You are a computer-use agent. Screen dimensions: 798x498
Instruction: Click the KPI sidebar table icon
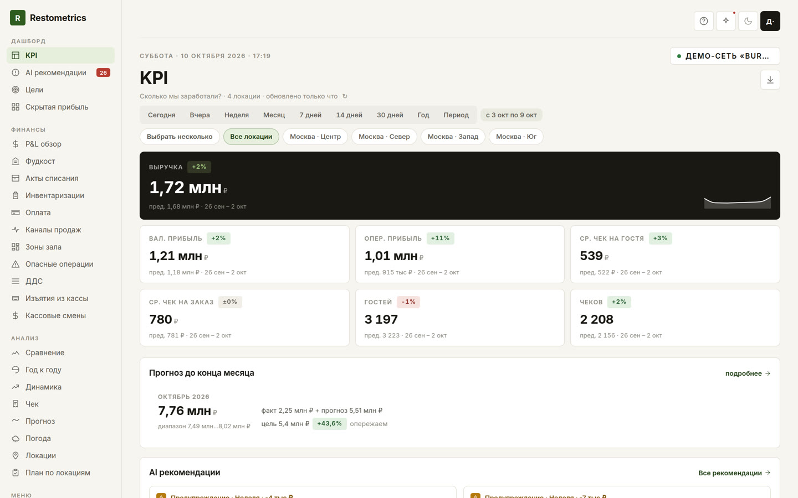pos(16,55)
